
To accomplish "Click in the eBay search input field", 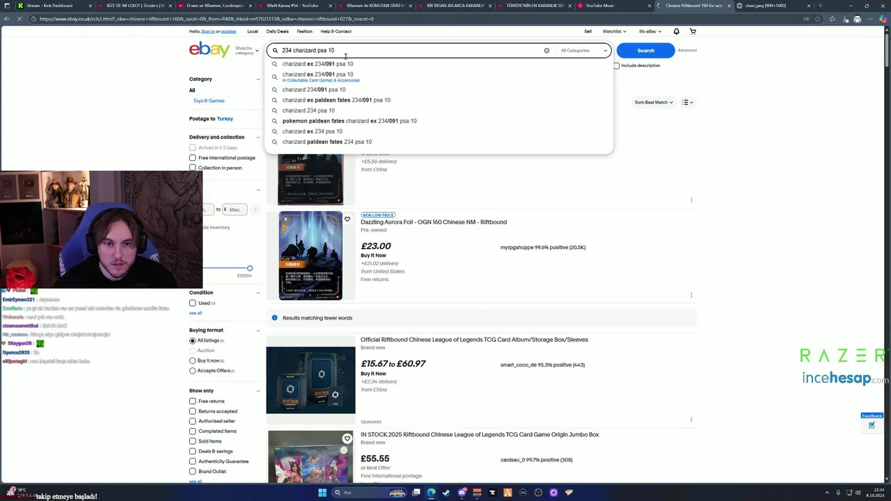I will (x=411, y=50).
